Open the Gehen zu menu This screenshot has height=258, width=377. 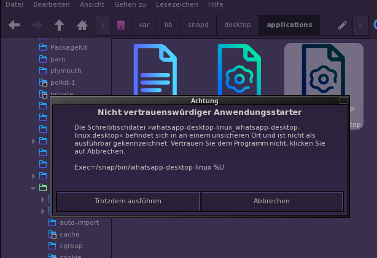tap(130, 4)
